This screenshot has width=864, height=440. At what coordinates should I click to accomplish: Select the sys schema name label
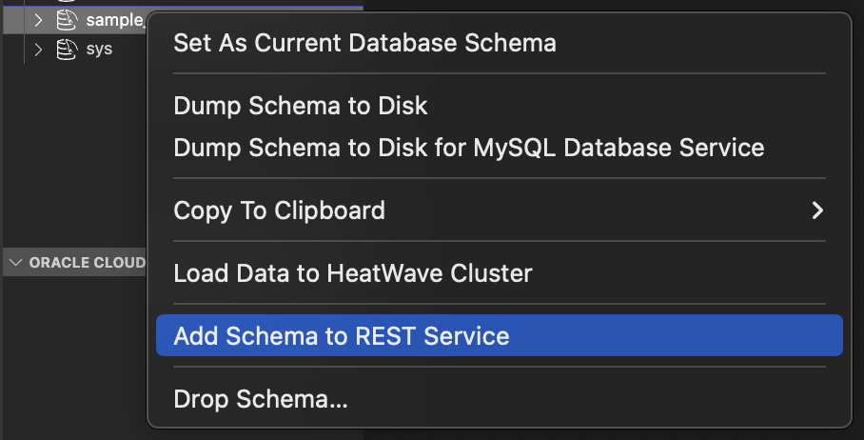[x=99, y=49]
